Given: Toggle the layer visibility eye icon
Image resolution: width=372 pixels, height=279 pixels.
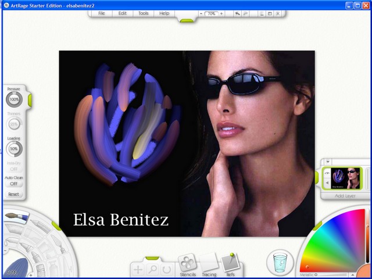Looking at the screenshot, I should (x=327, y=173).
